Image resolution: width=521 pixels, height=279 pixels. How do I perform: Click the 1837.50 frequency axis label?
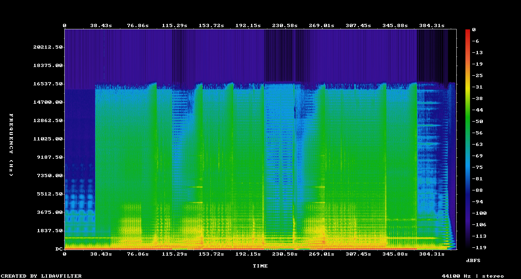point(49,230)
